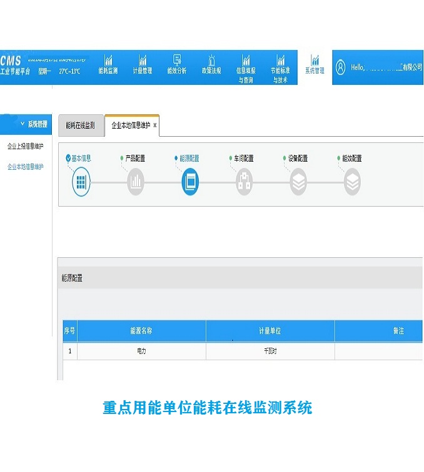Click the 产品配置 bar chart step icon
Viewport: 424px width, 472px height.
tap(136, 182)
